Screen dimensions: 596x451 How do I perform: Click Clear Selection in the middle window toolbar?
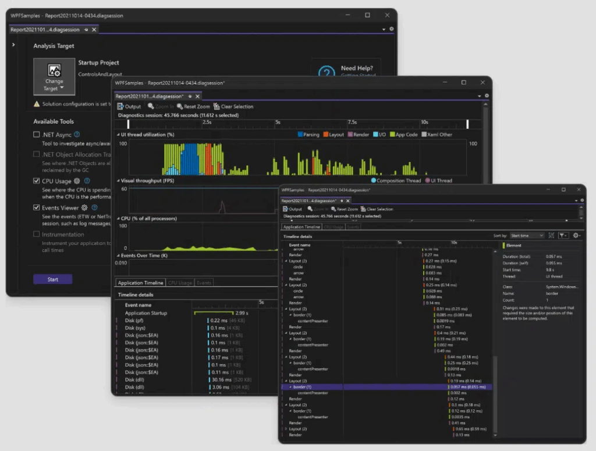point(233,107)
